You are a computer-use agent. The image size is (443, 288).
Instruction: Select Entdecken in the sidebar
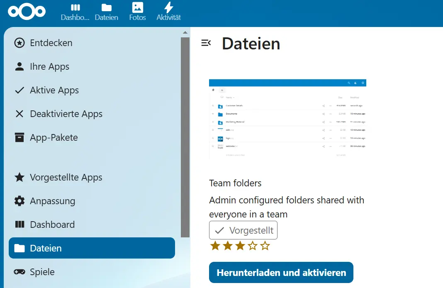point(92,43)
